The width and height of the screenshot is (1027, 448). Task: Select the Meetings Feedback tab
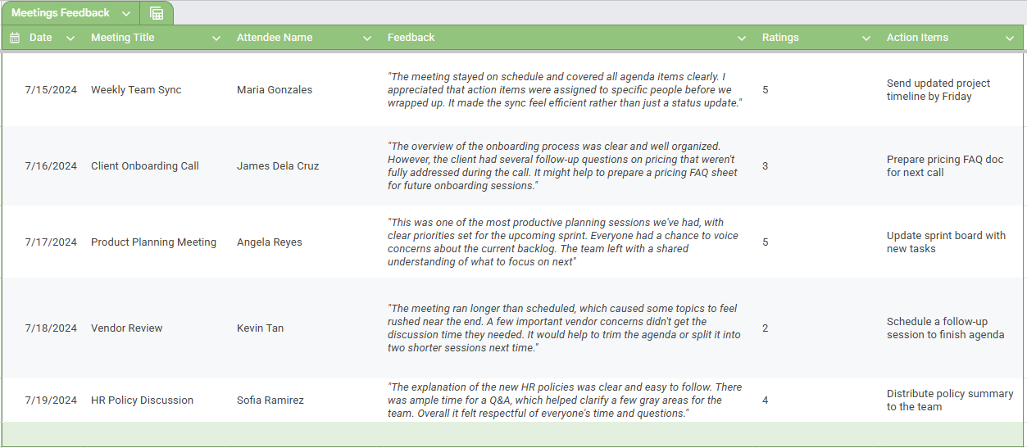[61, 13]
